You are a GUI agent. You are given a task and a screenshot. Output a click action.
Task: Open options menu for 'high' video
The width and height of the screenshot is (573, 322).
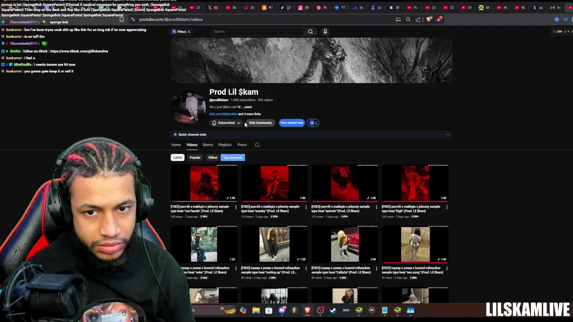click(447, 207)
